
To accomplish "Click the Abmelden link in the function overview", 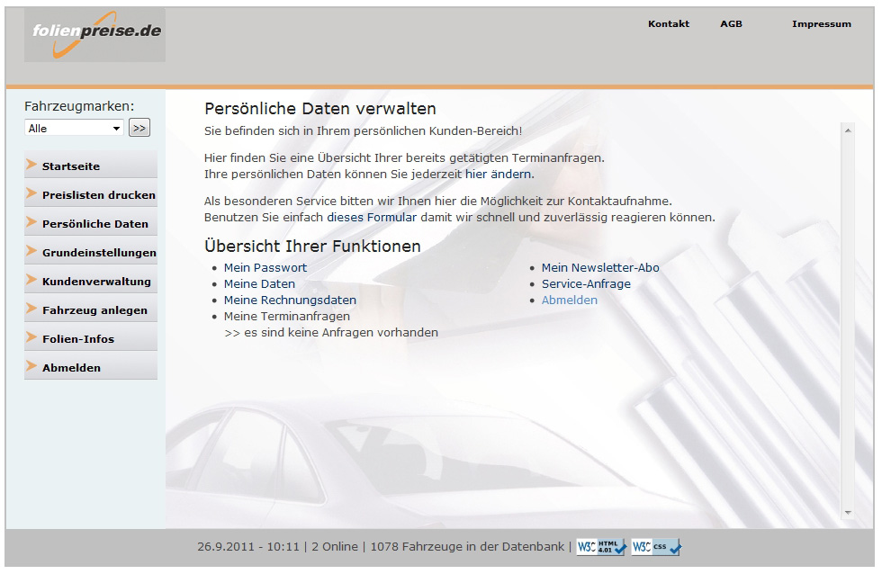I will coord(569,300).
